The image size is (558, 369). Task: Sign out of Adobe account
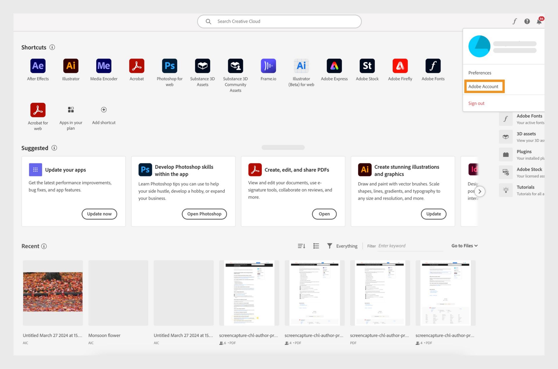[x=477, y=103]
